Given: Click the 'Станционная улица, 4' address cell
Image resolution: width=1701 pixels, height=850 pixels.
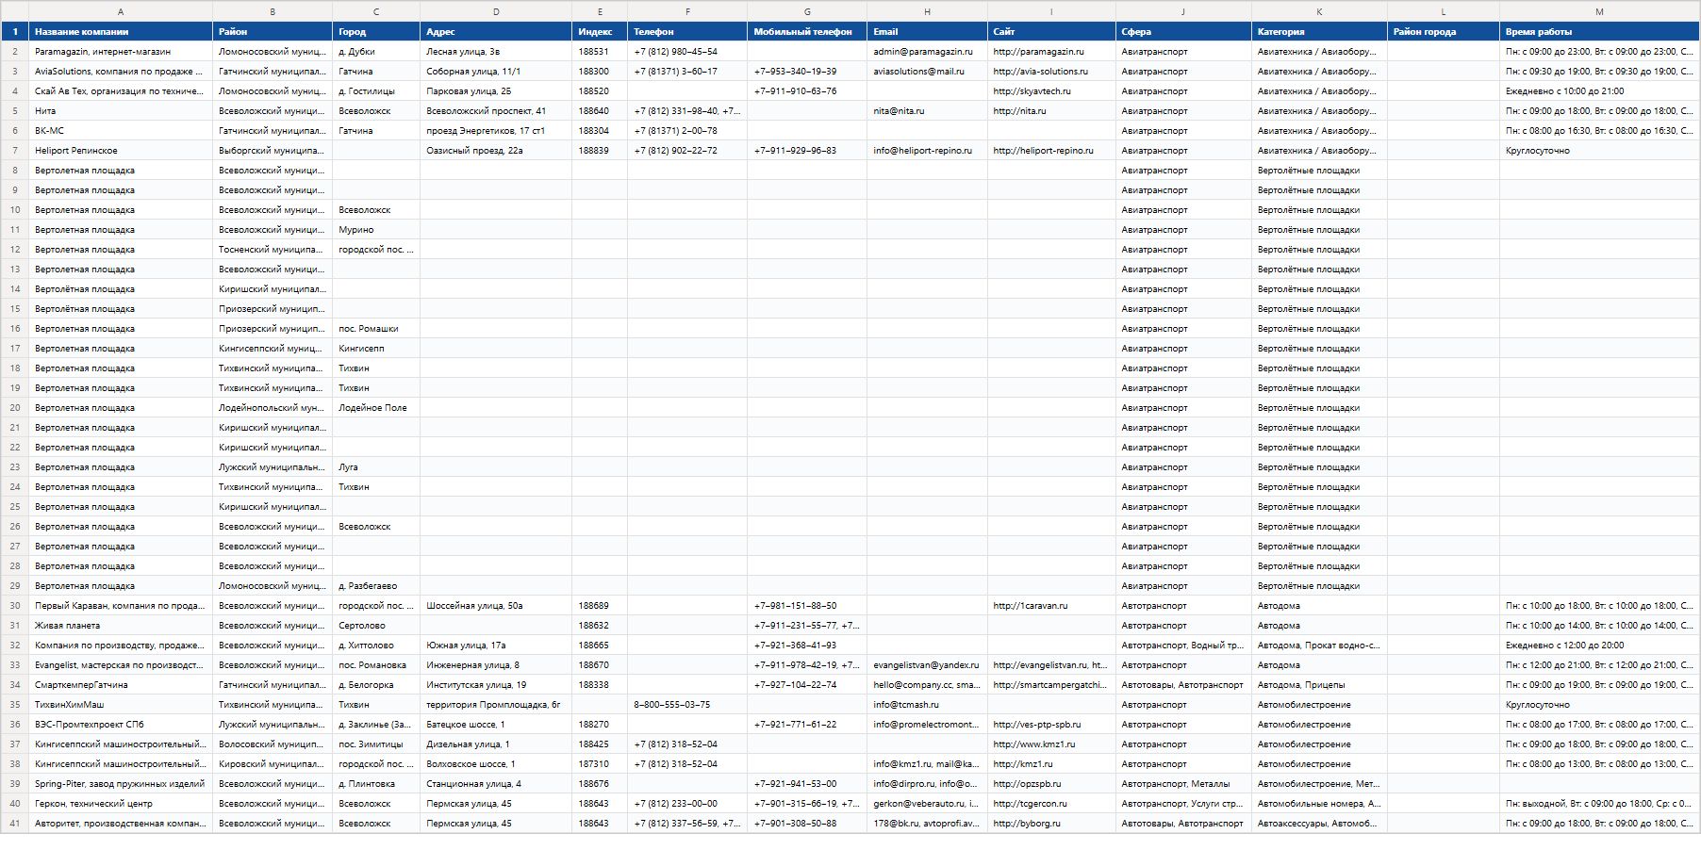Looking at the screenshot, I should click(496, 784).
